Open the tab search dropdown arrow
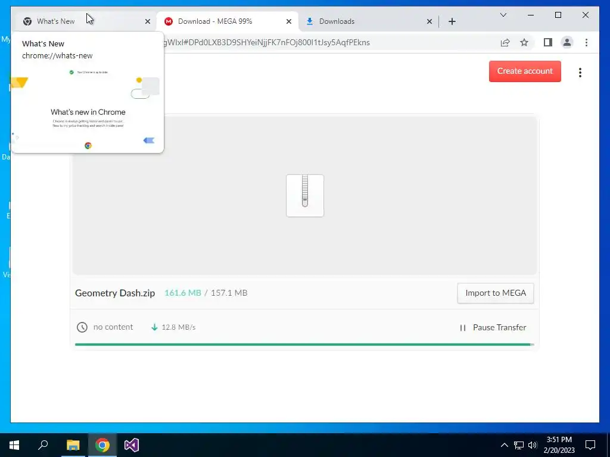 point(503,15)
